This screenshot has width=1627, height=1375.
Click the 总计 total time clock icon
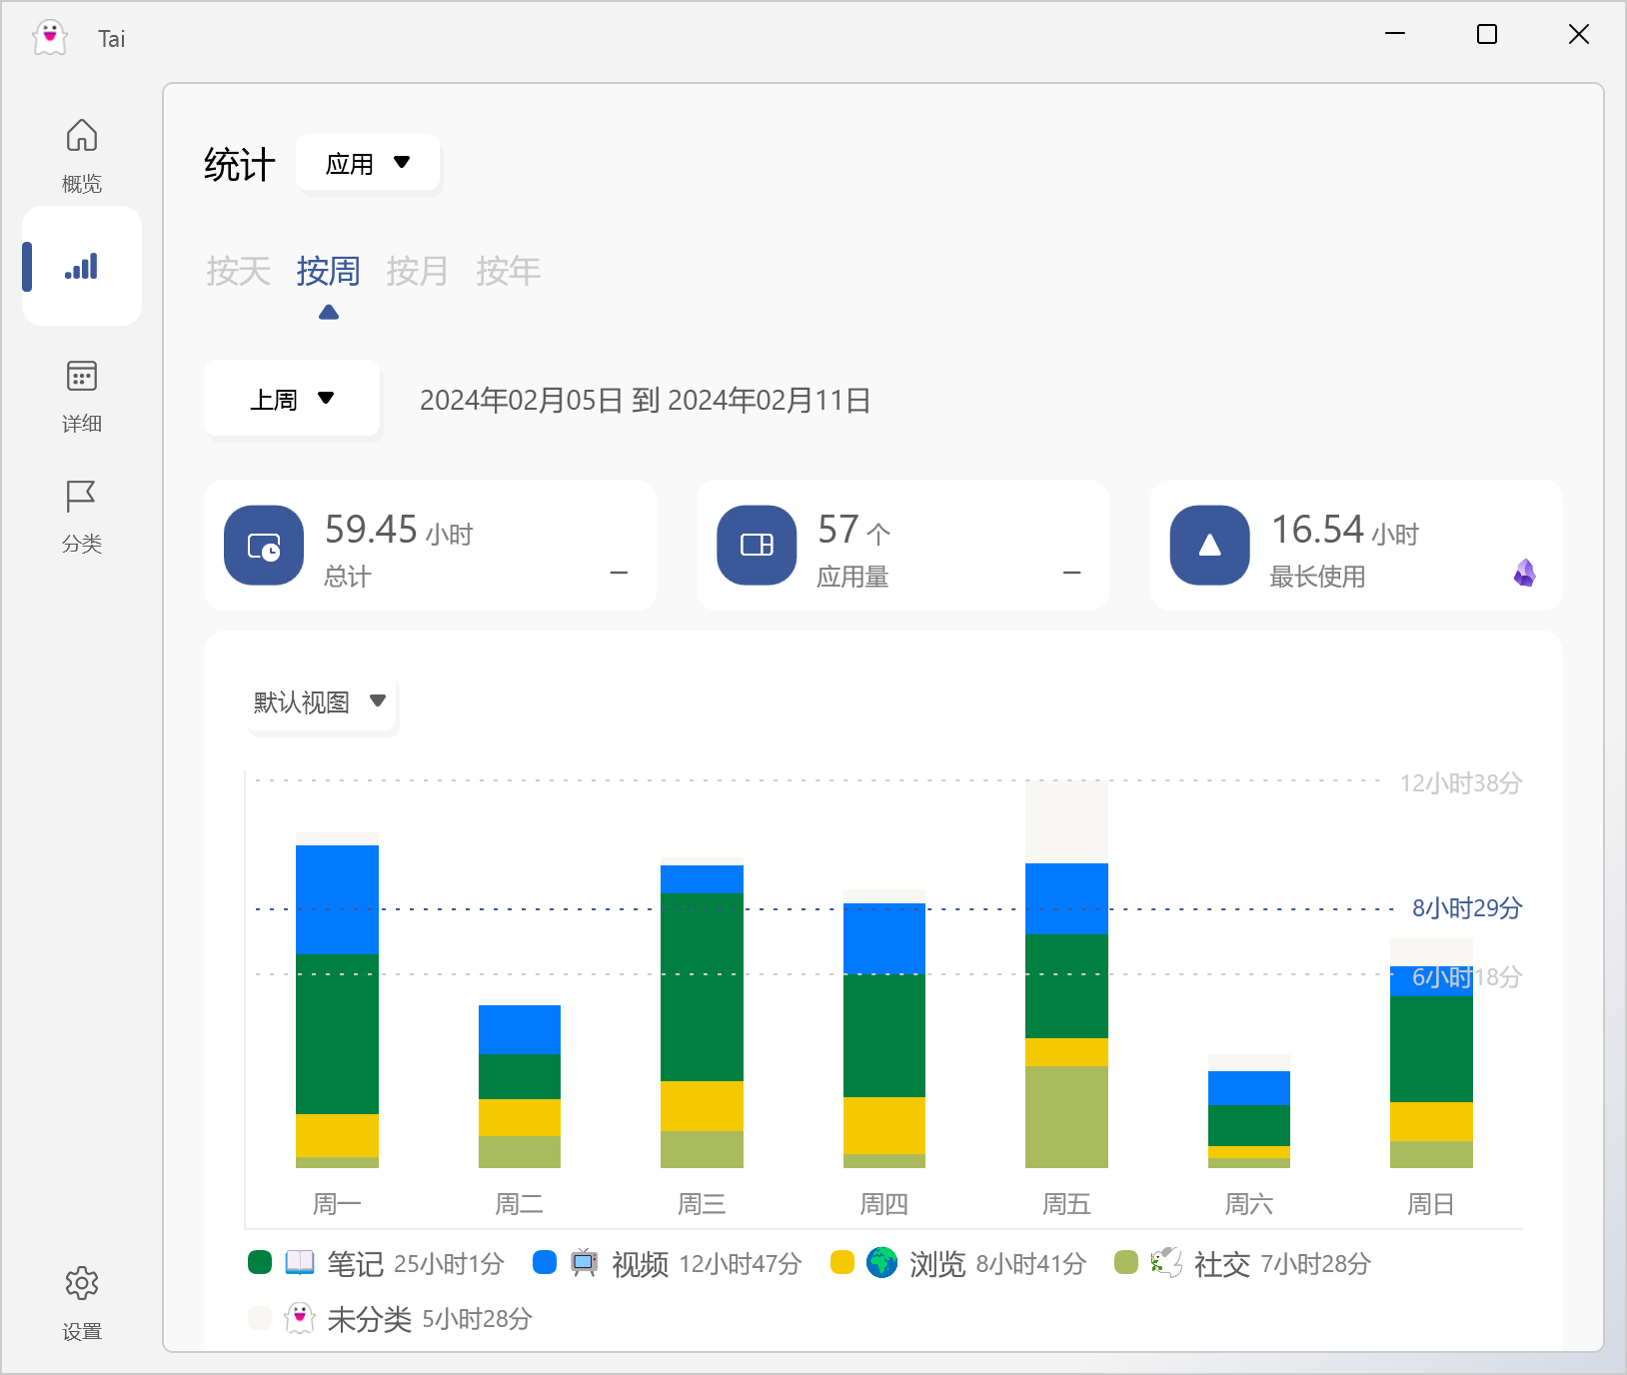pos(264,546)
